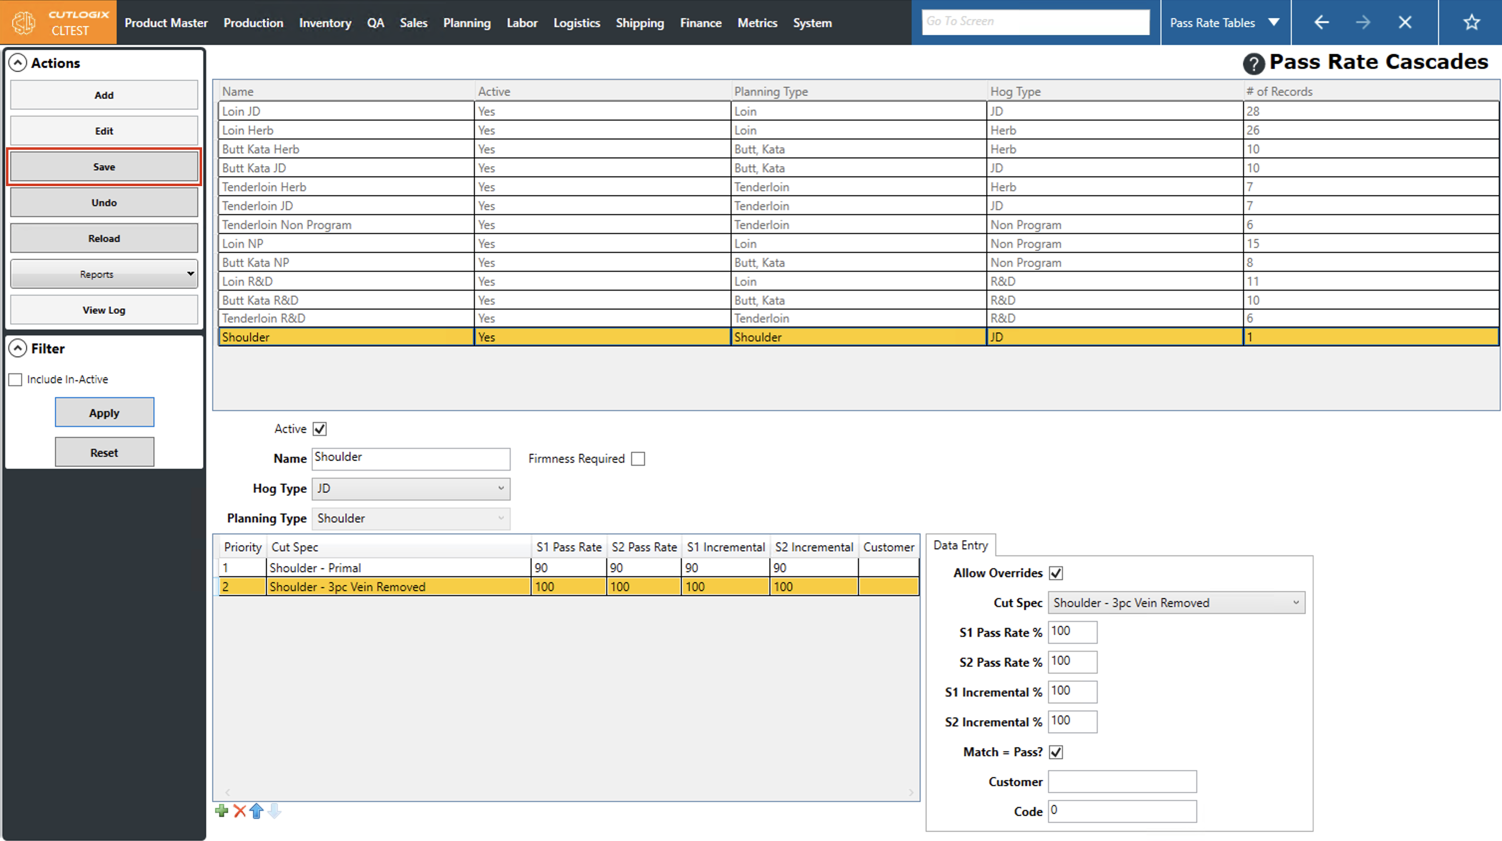Click the blue move-up arrow icon
1502x841 pixels.
[x=256, y=811]
